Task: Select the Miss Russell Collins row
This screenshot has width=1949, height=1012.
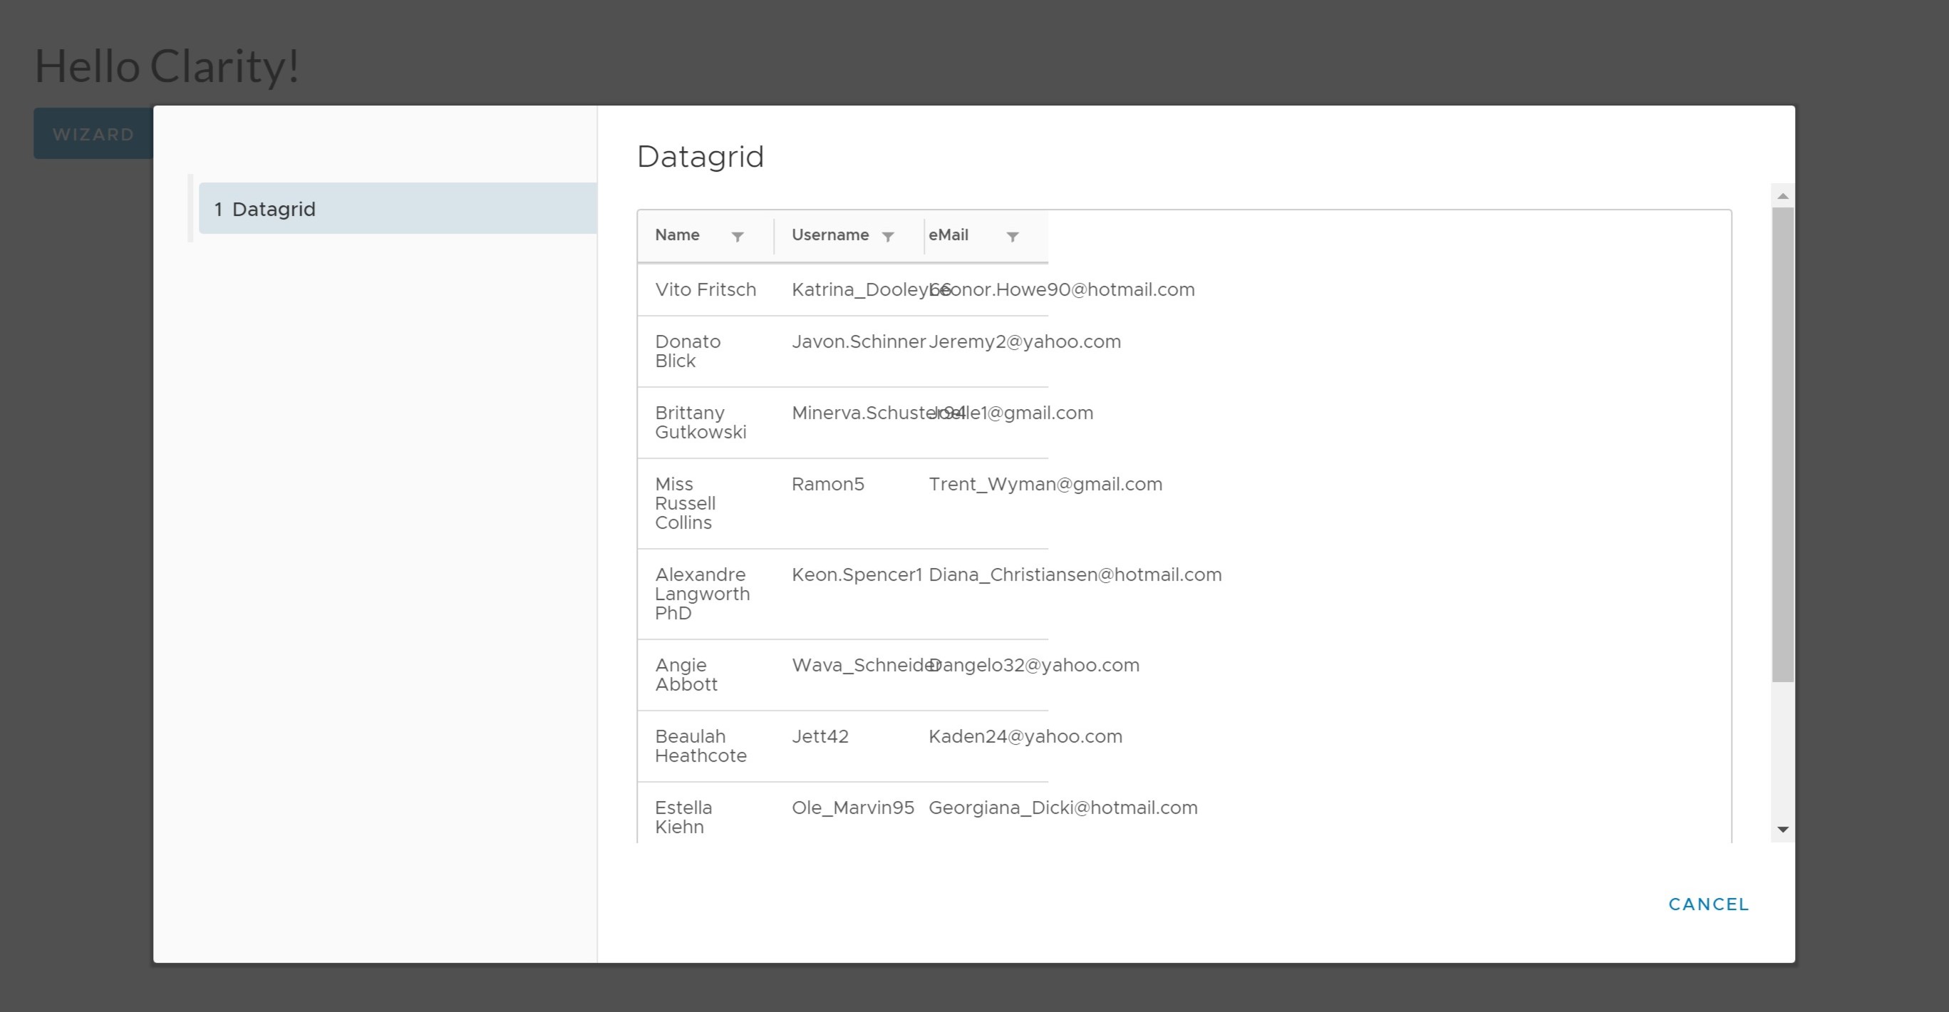Action: click(685, 502)
